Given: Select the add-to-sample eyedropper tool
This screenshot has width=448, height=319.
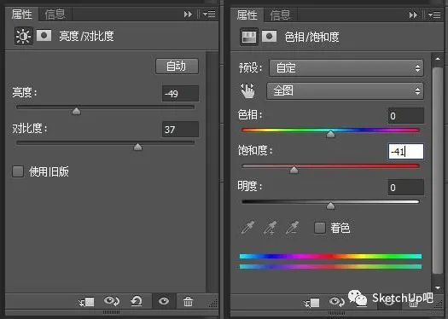Looking at the screenshot, I should click(271, 228).
